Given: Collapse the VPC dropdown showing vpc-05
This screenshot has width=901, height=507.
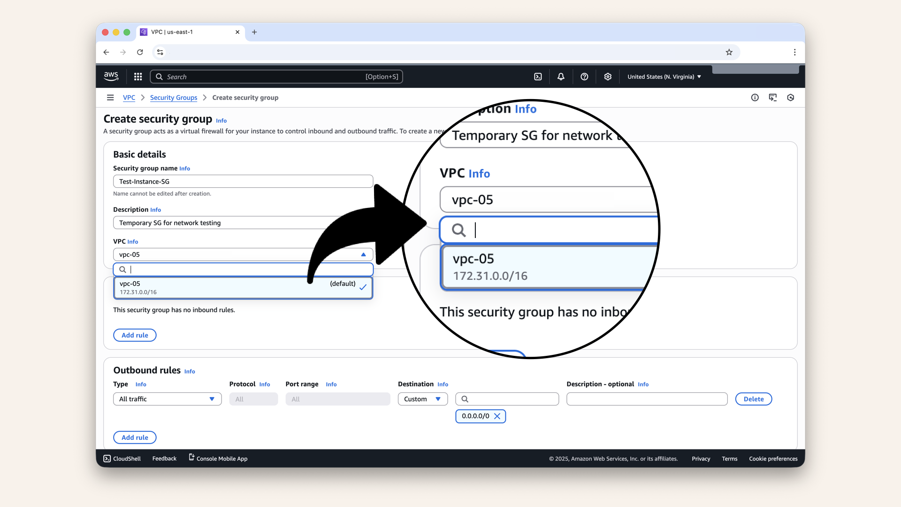Looking at the screenshot, I should [364, 254].
